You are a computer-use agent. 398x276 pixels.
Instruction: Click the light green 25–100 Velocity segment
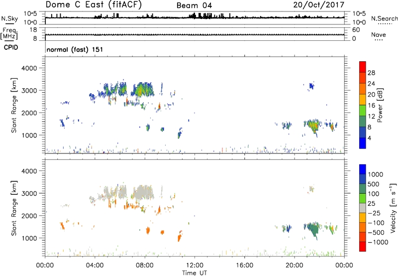pos(363,198)
